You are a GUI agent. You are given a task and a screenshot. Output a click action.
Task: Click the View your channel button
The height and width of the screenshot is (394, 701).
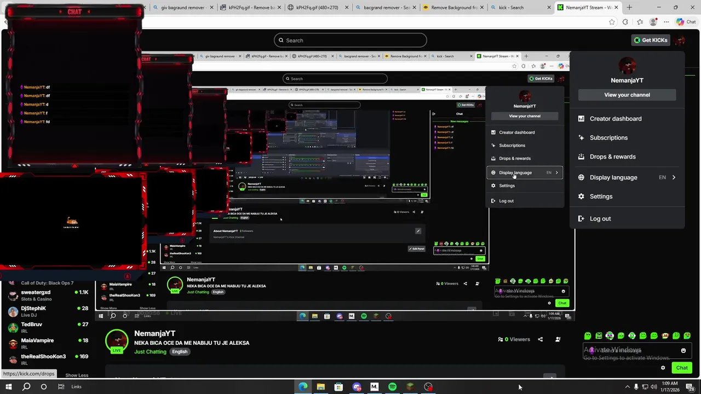click(627, 95)
